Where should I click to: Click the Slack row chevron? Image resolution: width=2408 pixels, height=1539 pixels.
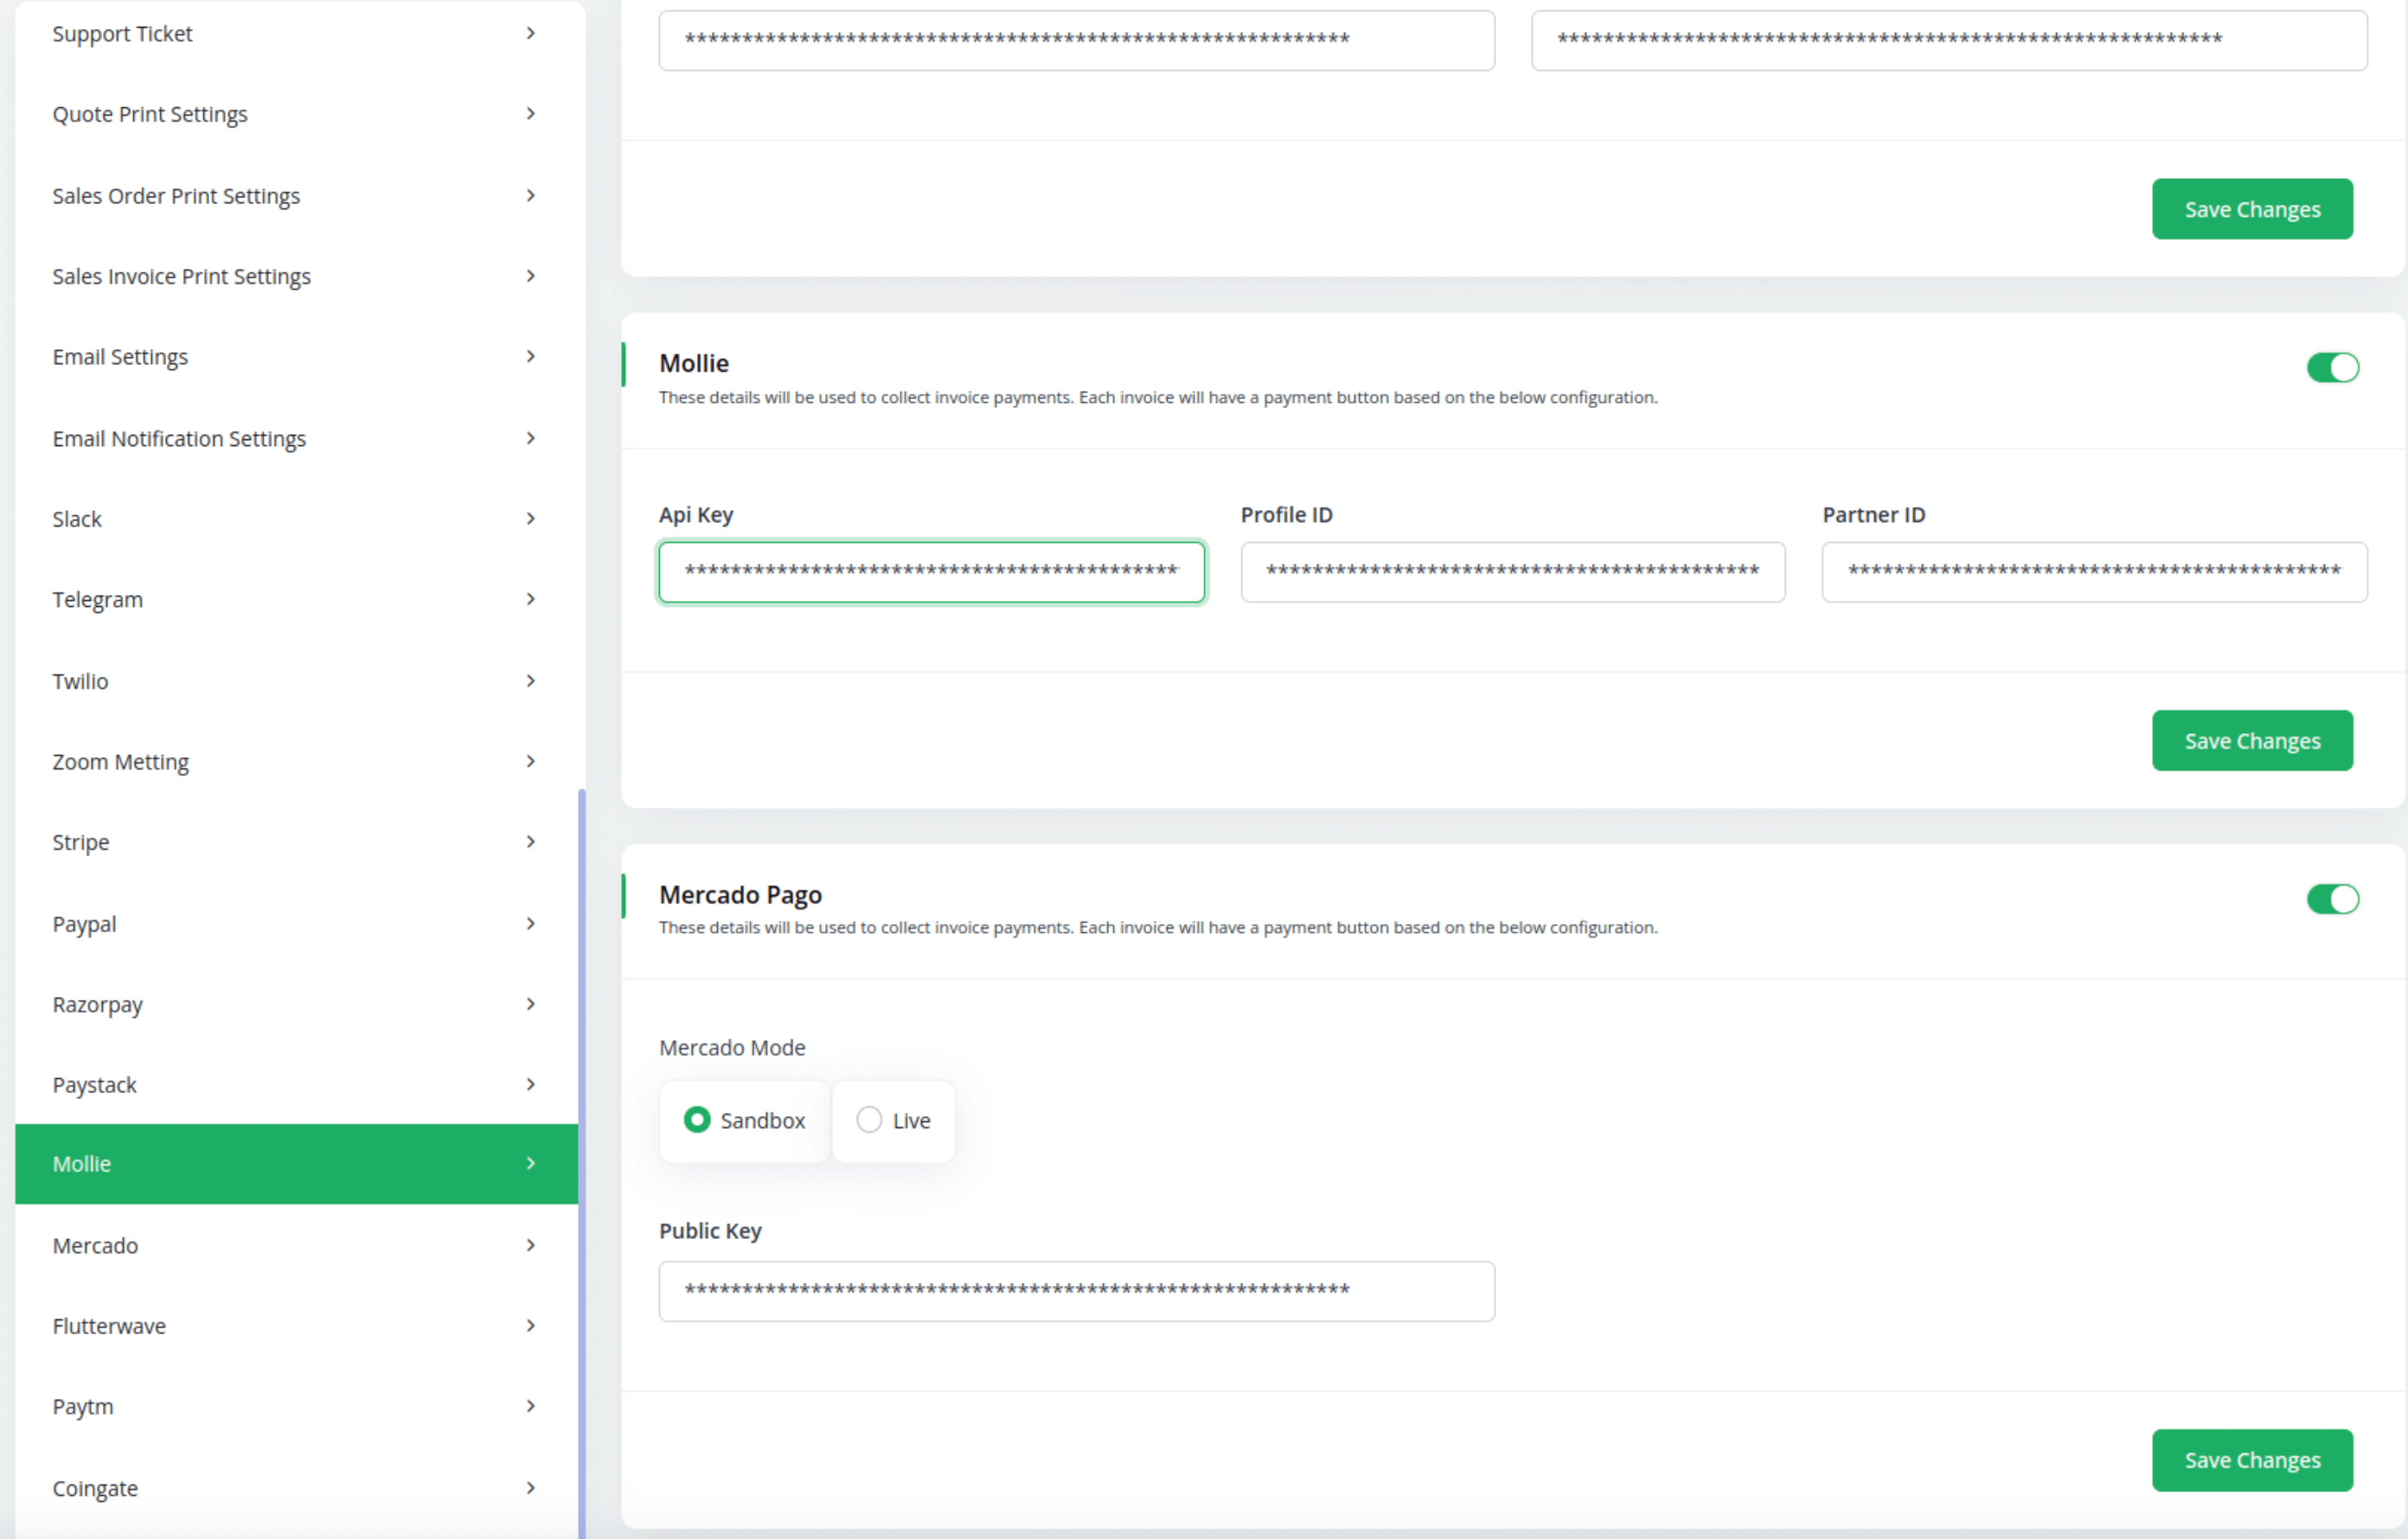[x=531, y=519]
